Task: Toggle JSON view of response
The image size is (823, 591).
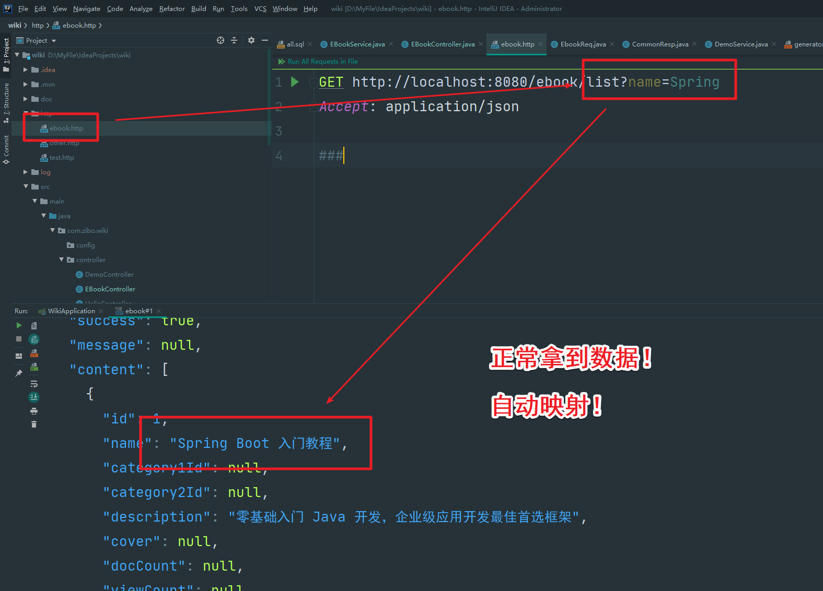Action: click(x=34, y=339)
